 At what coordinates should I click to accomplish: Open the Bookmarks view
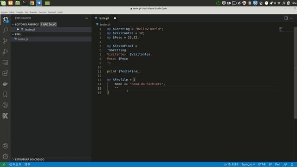click(x=5, y=94)
